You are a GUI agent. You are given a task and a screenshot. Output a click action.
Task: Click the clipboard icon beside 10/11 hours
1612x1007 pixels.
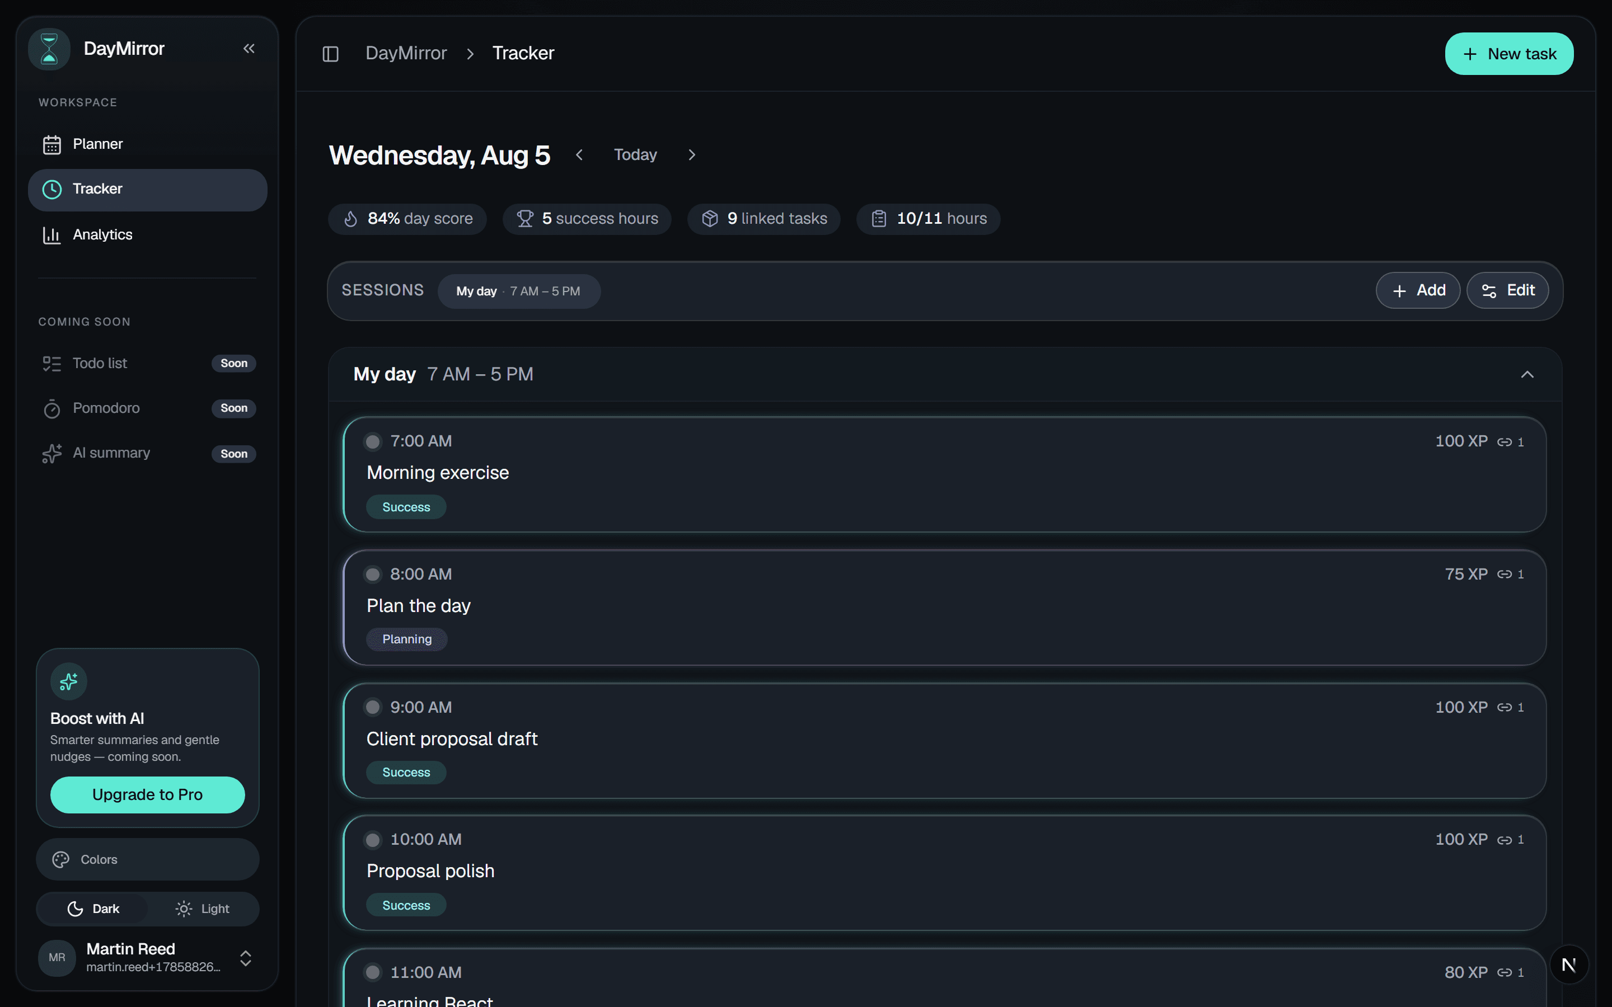click(x=879, y=218)
